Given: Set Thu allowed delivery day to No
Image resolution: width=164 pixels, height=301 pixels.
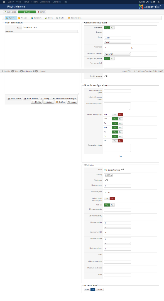Looking at the screenshot, I should tap(120, 132).
